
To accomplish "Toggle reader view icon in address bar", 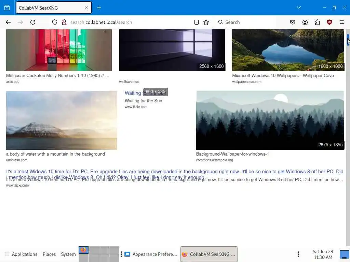I will 197,22.
